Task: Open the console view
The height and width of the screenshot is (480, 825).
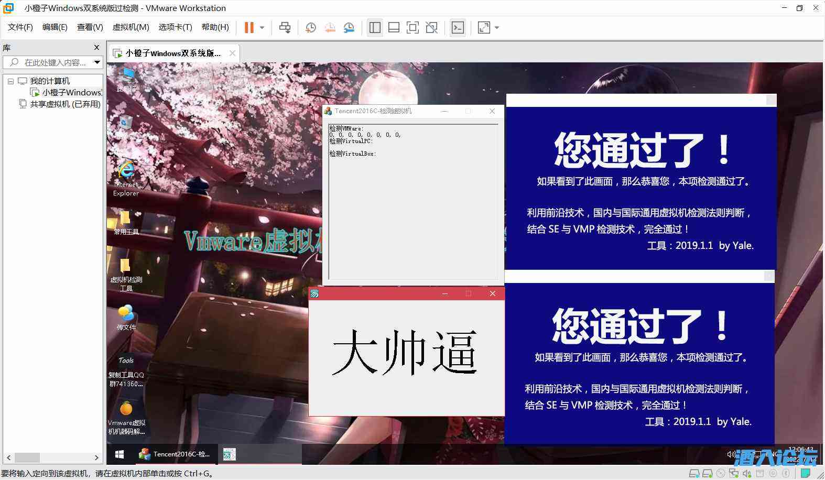Action: [458, 28]
